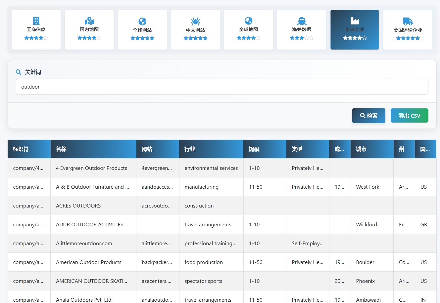Select the 国内地图 tab label
Screen dimensions: 440x303
pos(89,29)
